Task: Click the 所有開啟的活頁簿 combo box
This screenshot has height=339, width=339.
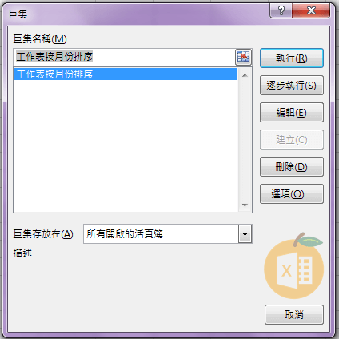Action: (168, 234)
